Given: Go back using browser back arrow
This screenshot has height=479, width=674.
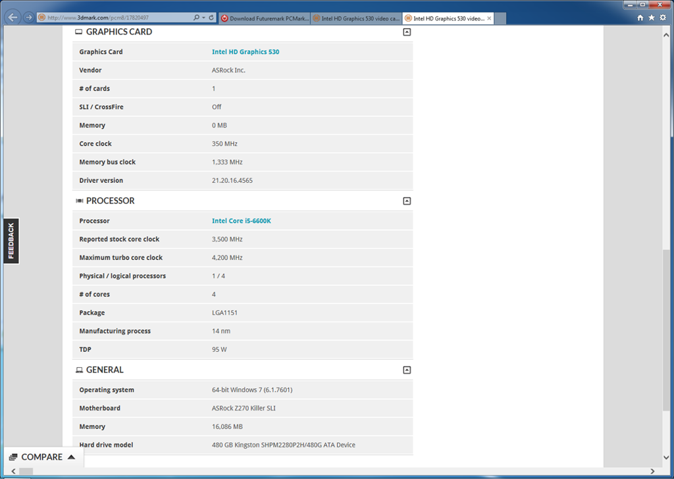Looking at the screenshot, I should [x=13, y=17].
